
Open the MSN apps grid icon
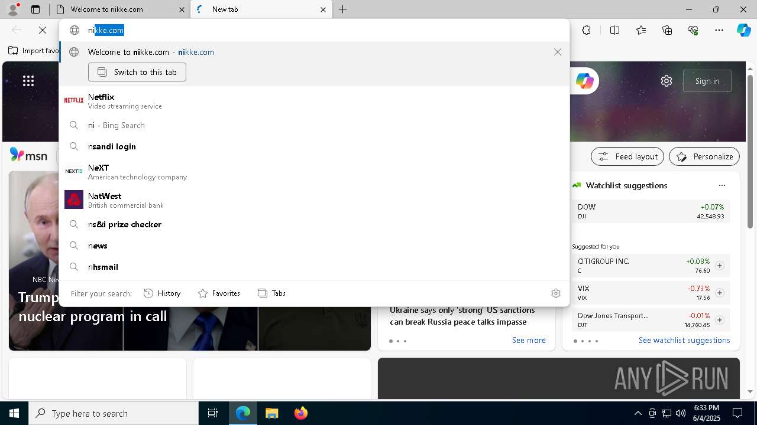pyautogui.click(x=28, y=81)
